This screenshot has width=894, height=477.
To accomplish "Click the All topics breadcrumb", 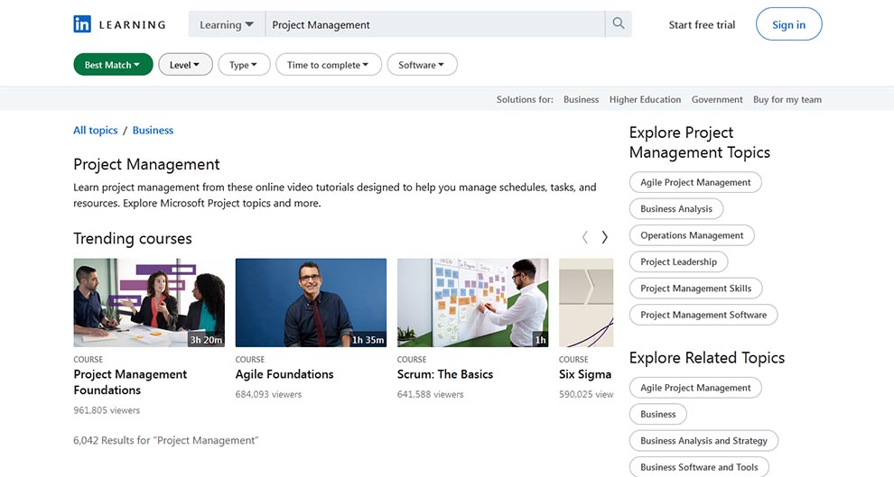I will tap(95, 130).
